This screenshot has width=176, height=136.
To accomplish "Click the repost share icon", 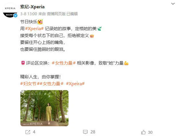I will click(28, 132).
